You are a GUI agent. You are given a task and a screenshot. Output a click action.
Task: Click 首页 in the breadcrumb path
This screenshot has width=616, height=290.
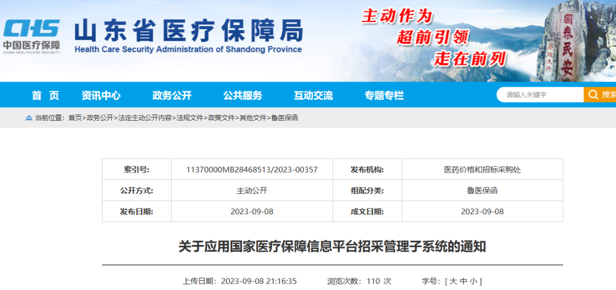point(75,118)
